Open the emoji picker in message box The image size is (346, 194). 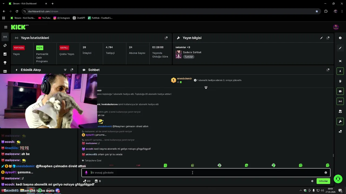tap(326, 173)
